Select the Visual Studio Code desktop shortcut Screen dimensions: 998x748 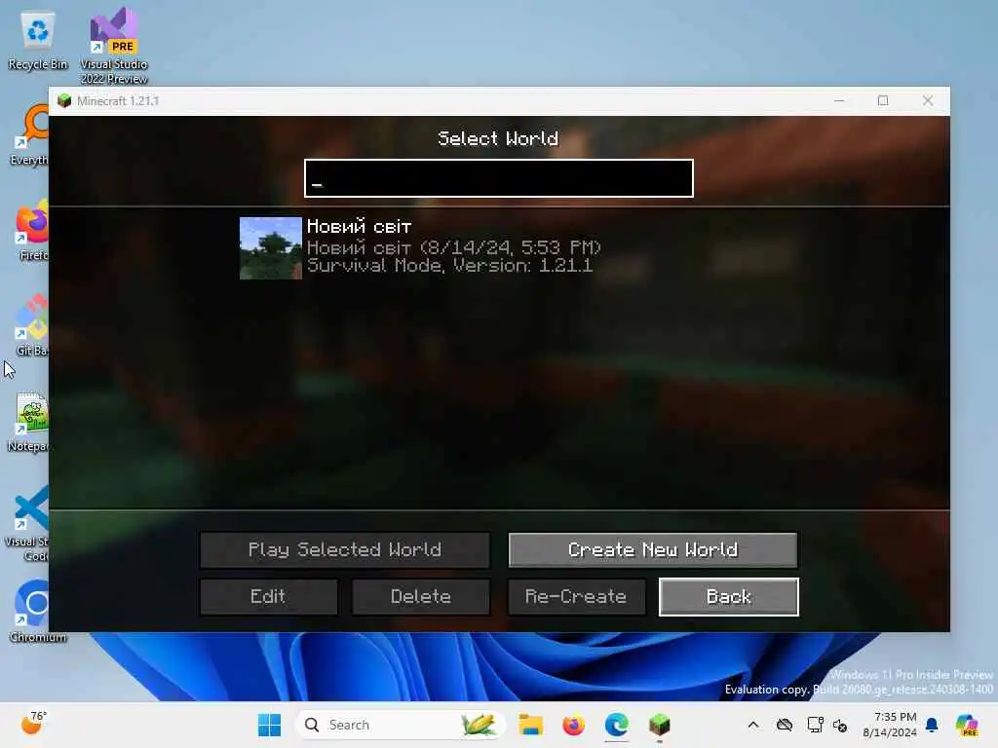pos(28,523)
